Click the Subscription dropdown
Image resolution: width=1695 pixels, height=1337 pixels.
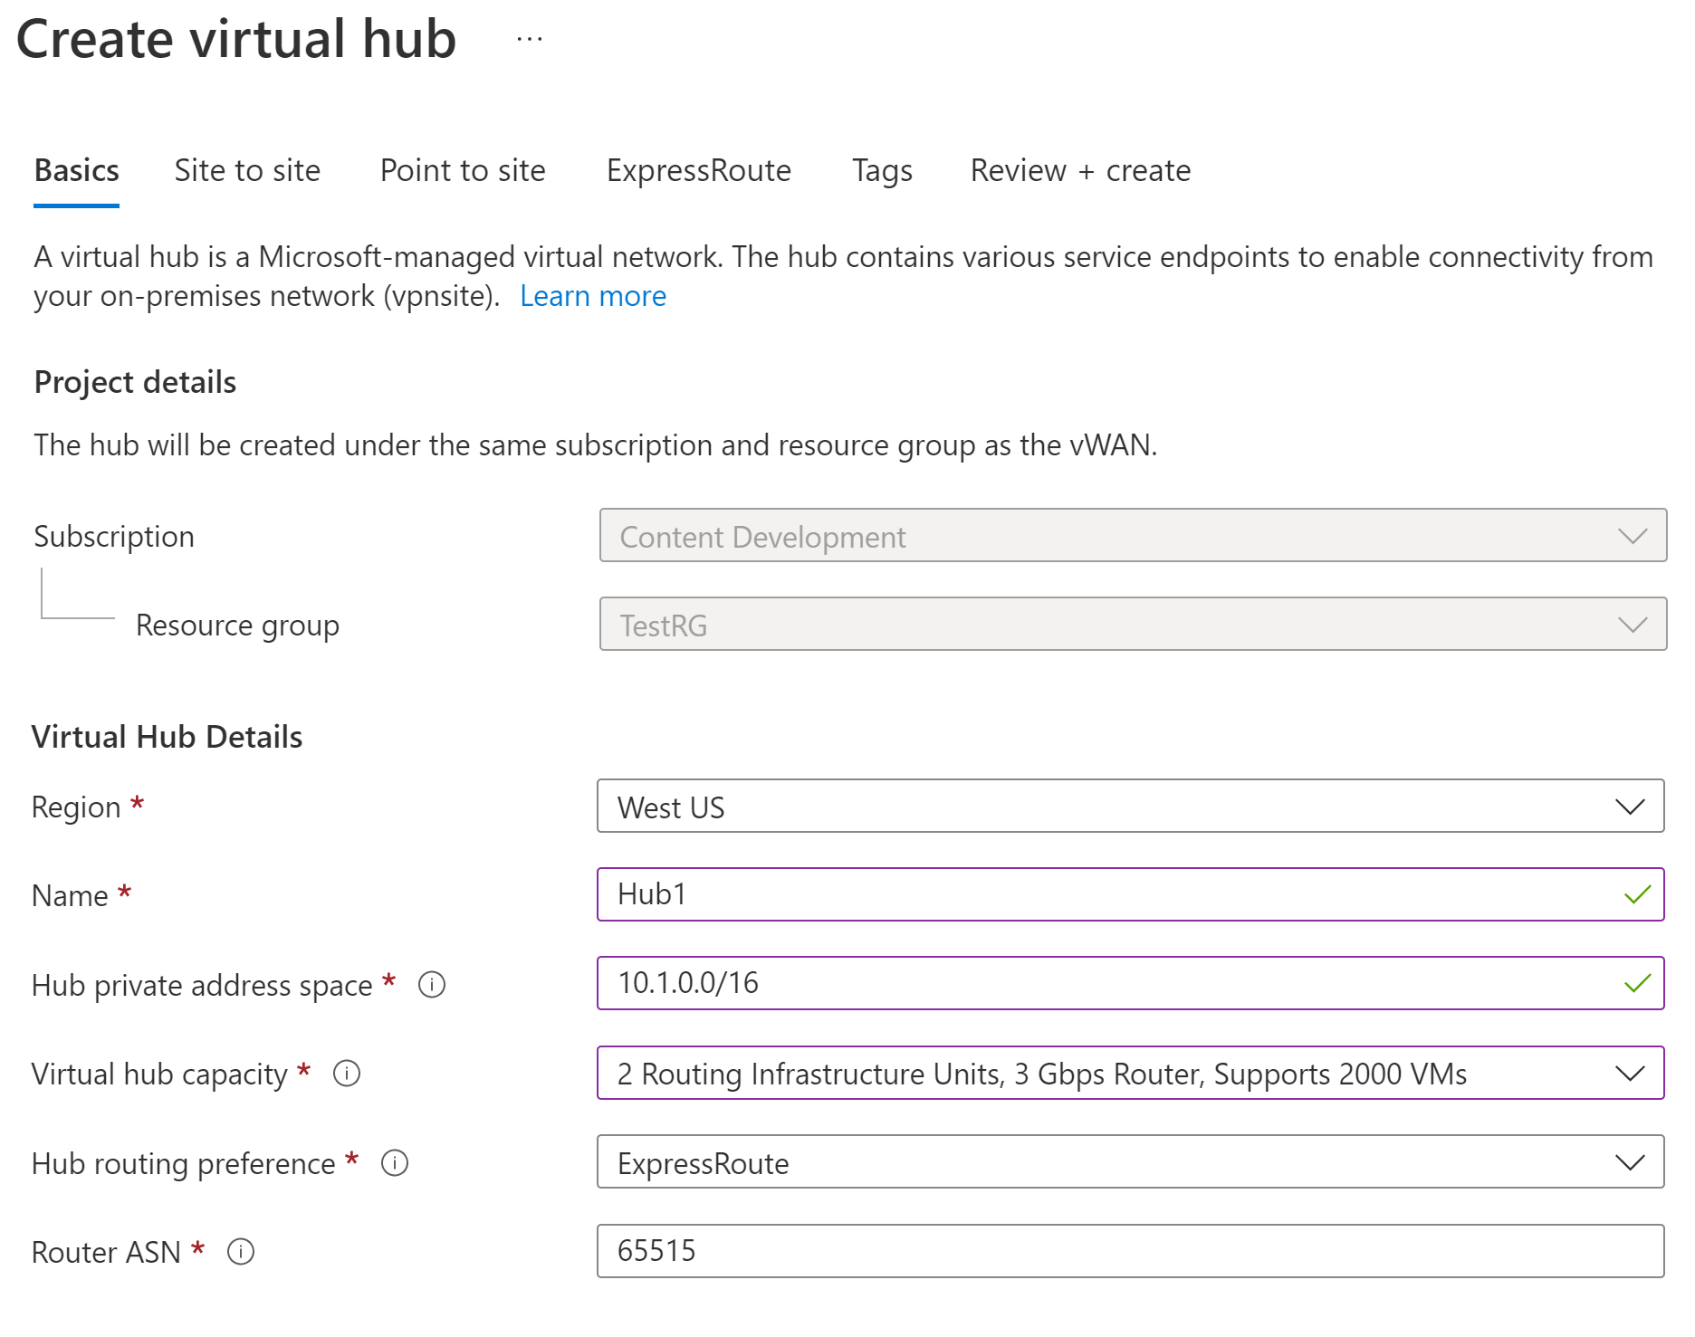coord(1132,536)
